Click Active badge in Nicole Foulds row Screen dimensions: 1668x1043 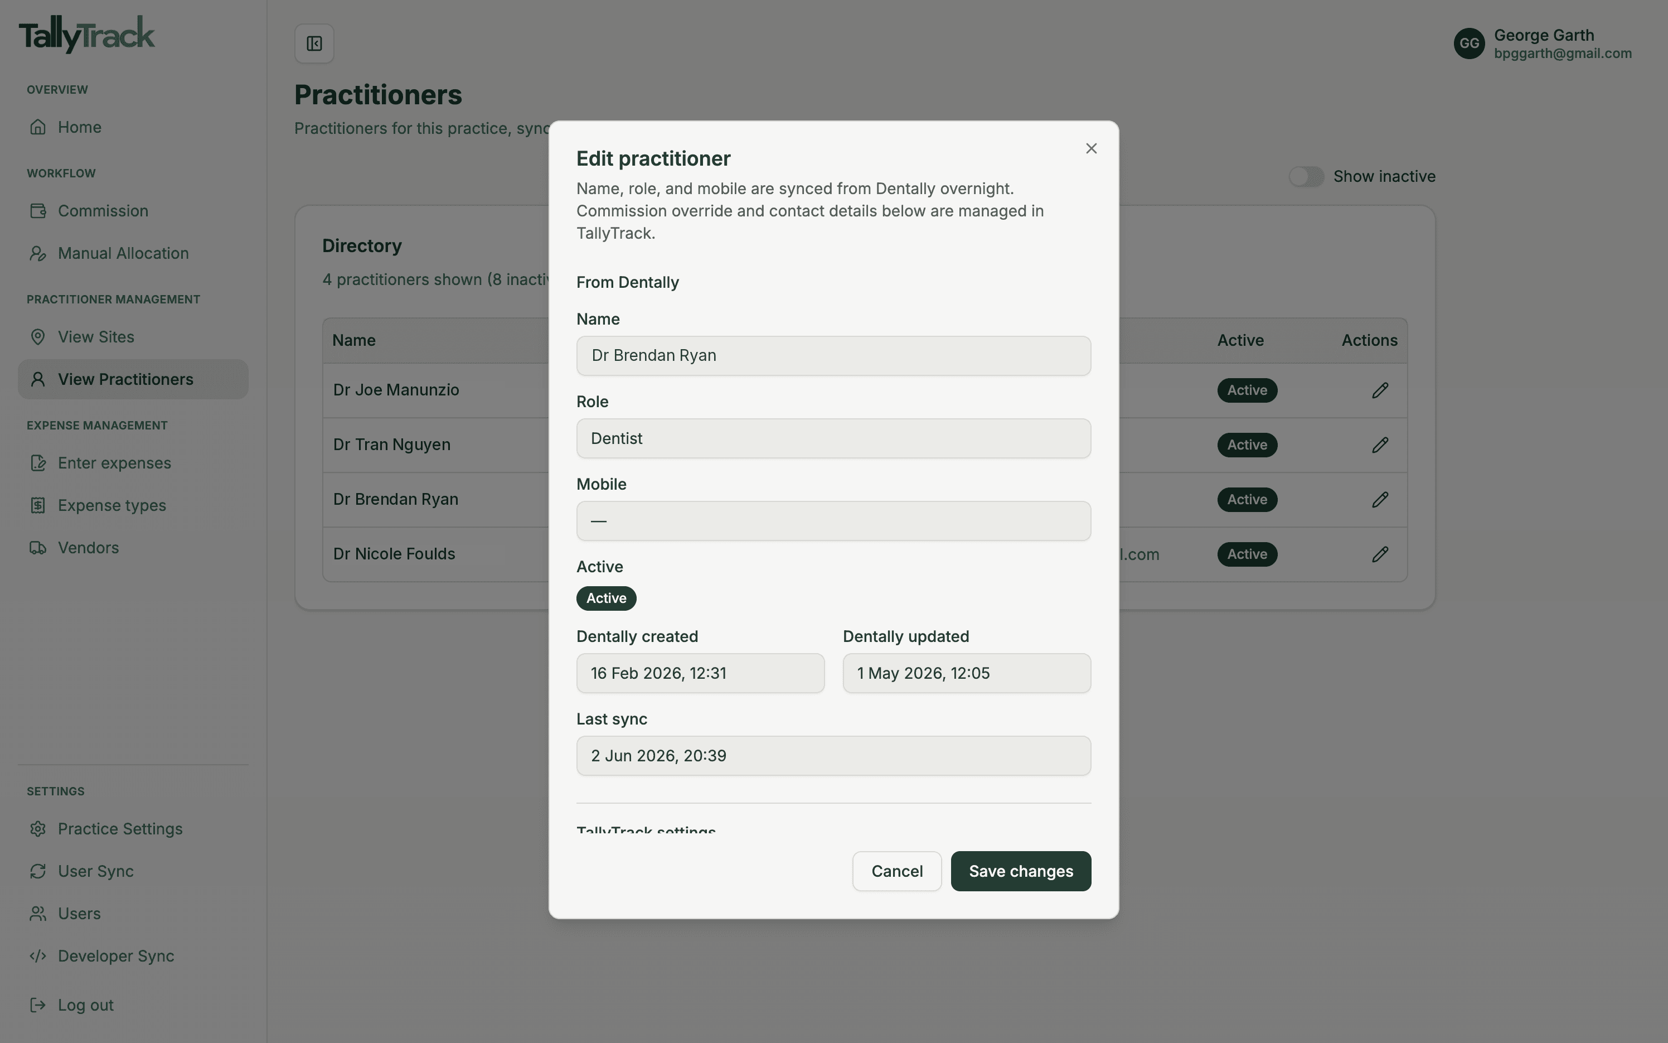click(x=1247, y=554)
